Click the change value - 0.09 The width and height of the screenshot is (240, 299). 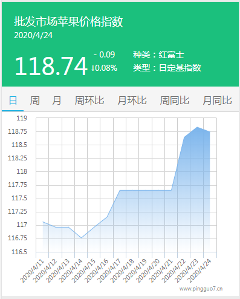point(105,54)
